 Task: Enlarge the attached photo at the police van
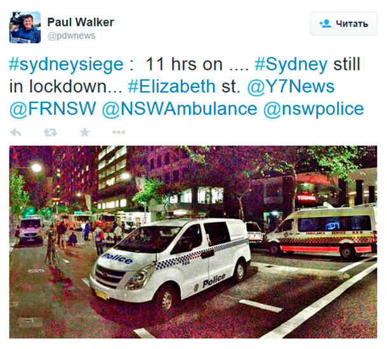(170, 261)
